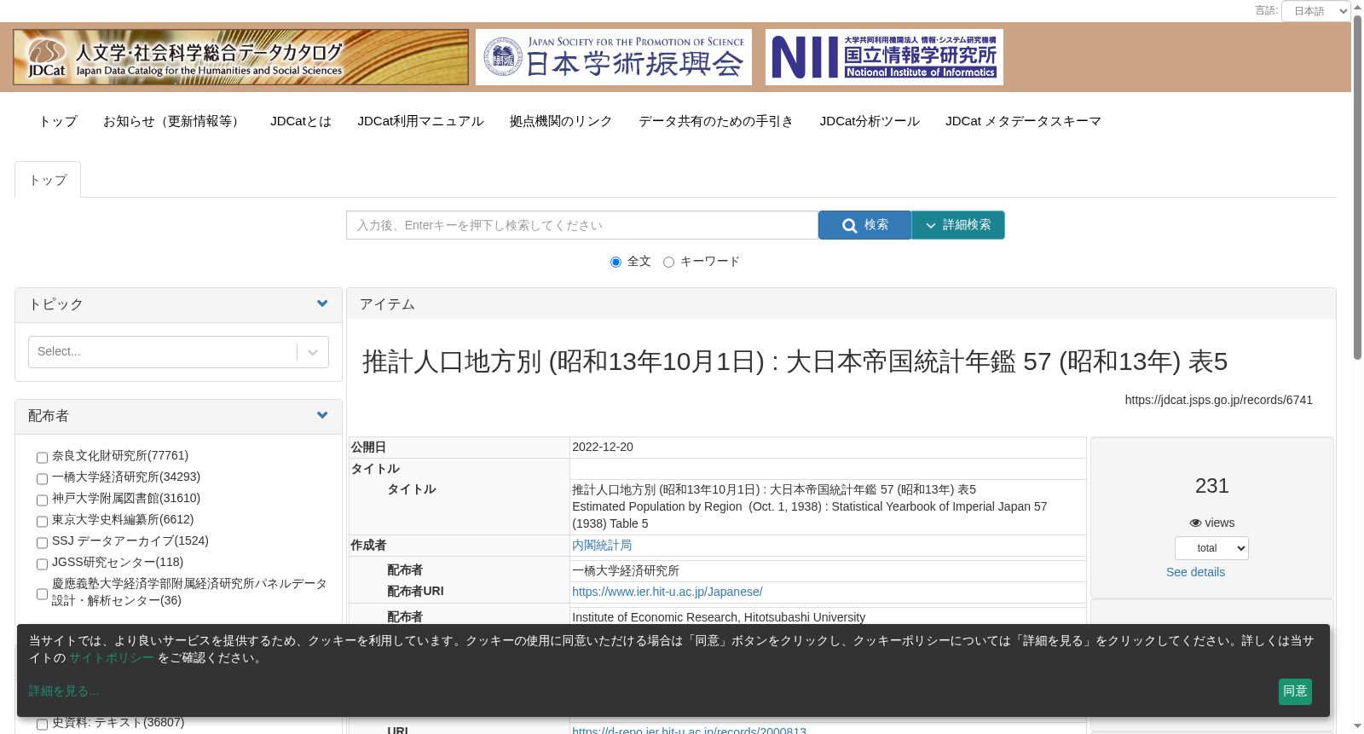Check 史資料: テキスト(36807) checkbox
This screenshot has width=1364, height=734.
tap(42, 725)
